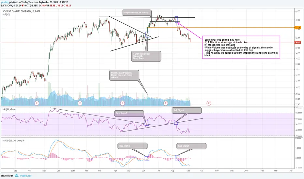Click the 'MACD (12, 26, close, 9)' legend
The image size is (304, 179).
coord(13,141)
